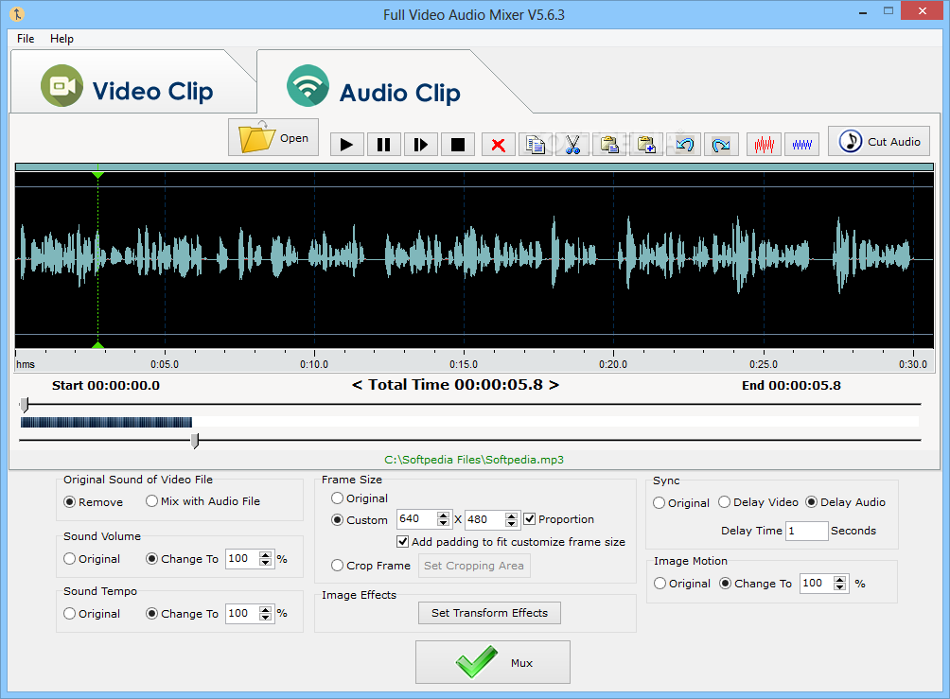Select Change To under Sound Volume
950x699 pixels.
tap(182, 559)
